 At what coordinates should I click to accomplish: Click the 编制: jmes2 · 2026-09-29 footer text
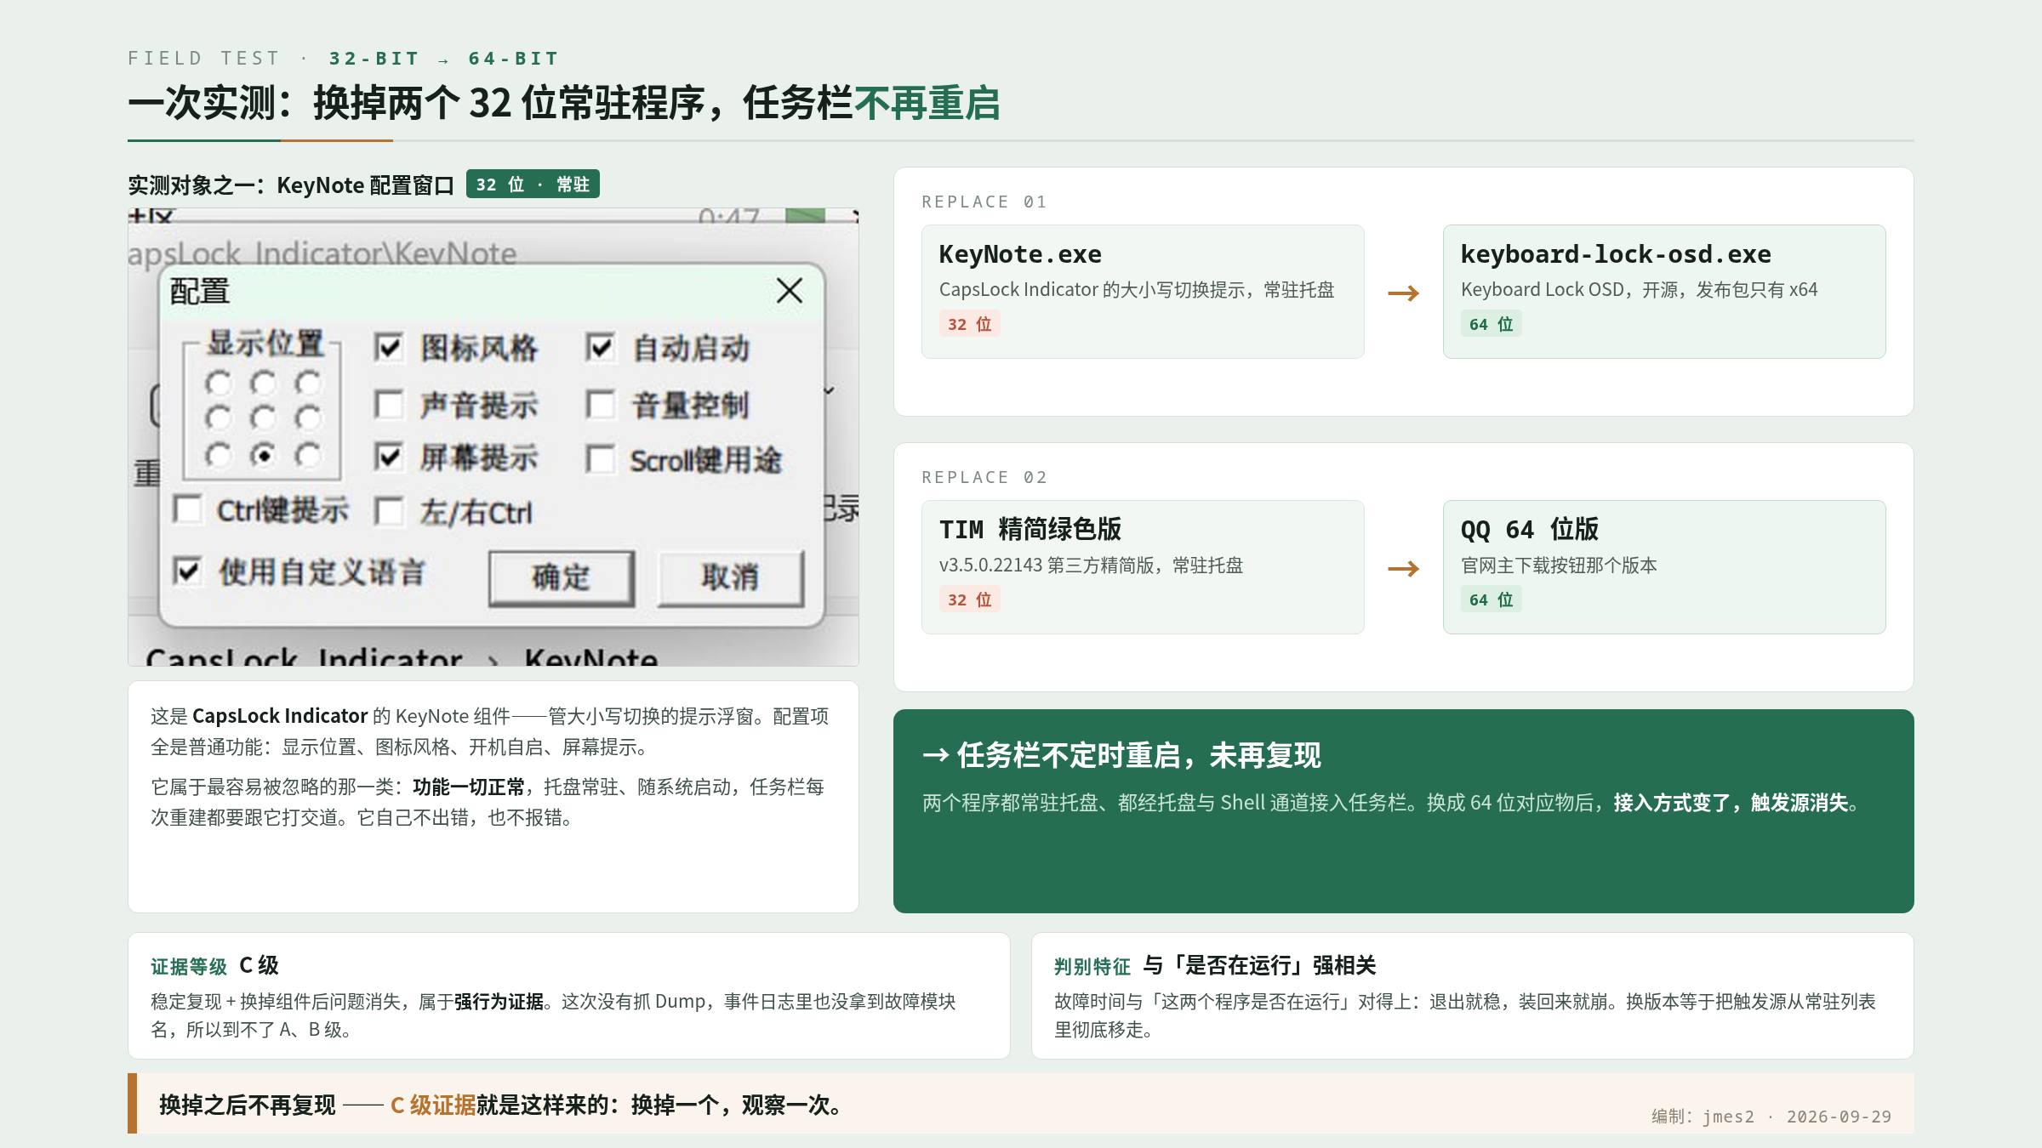[1771, 1117]
